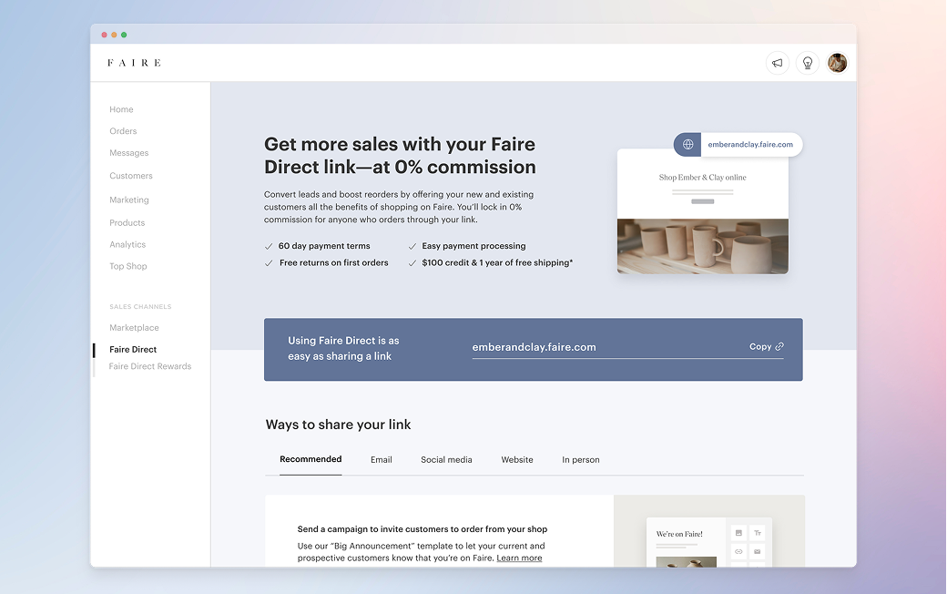947x594 pixels.
Task: Click the 'Free returns on first orders' text
Action: [334, 263]
